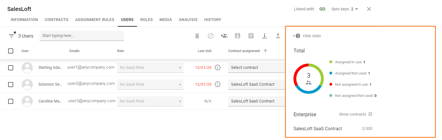This screenshot has height=140, width=442.
Task: Open role dropdown for user2@anycompany.com
Action: pyautogui.click(x=150, y=84)
